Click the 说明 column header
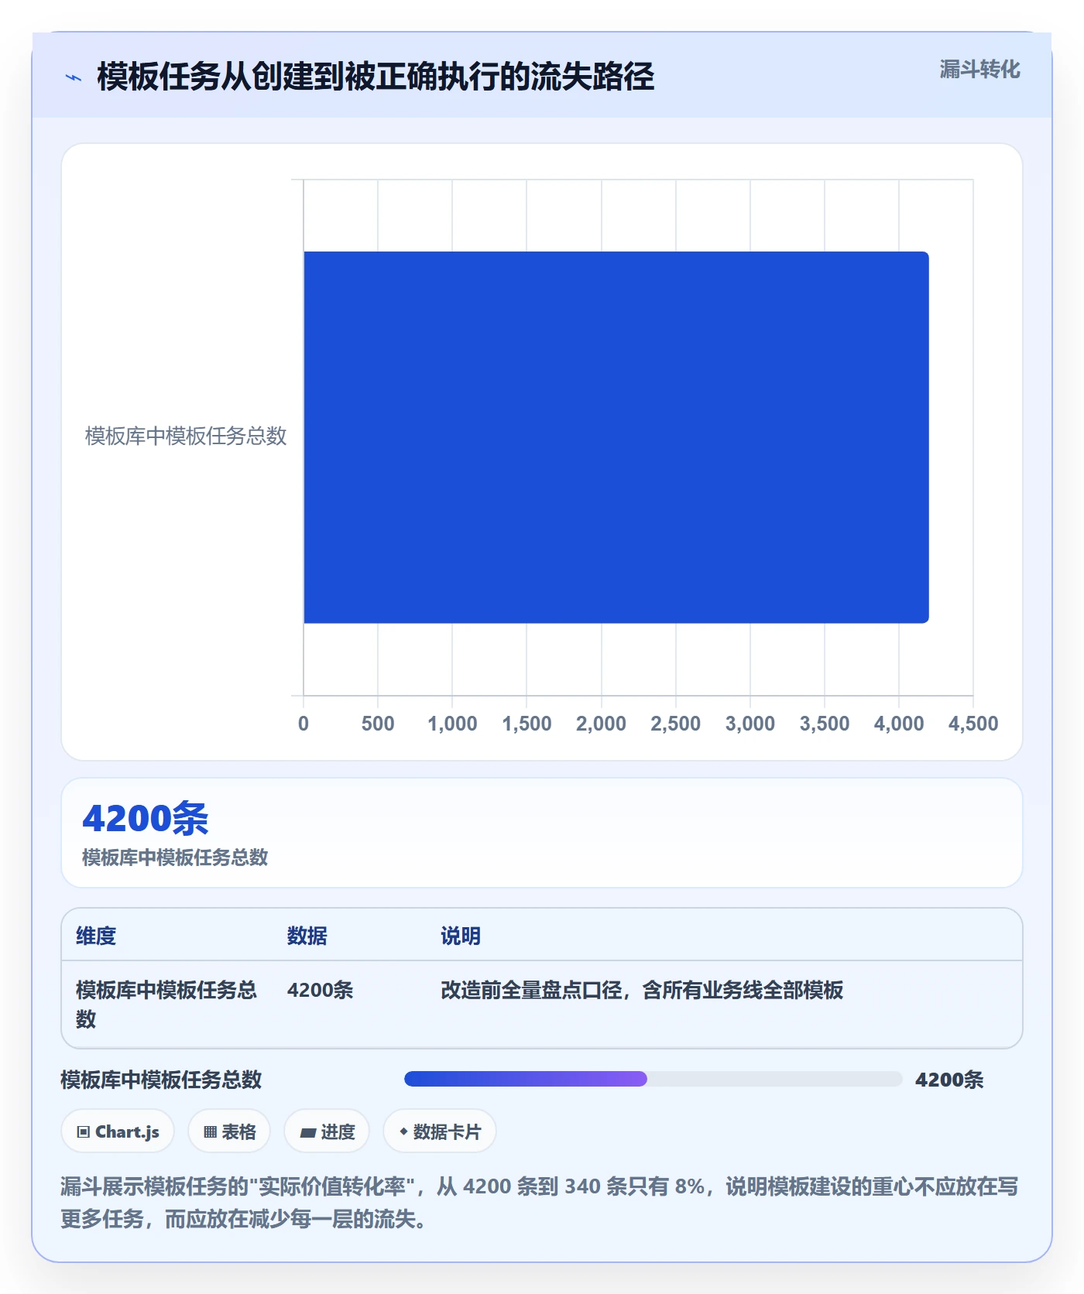Viewport: 1084px width, 1294px height. 461,936
